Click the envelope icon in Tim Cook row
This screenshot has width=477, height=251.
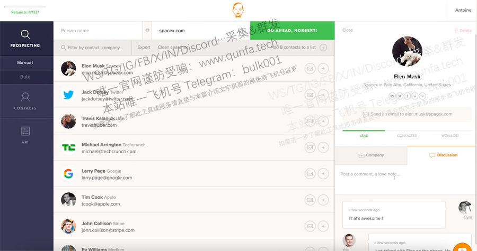[310, 200]
